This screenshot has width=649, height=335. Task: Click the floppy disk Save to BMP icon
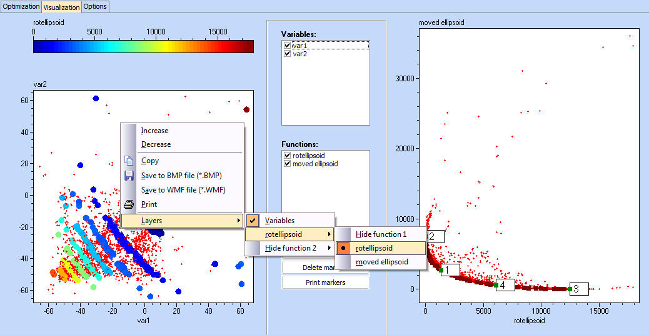(x=129, y=176)
